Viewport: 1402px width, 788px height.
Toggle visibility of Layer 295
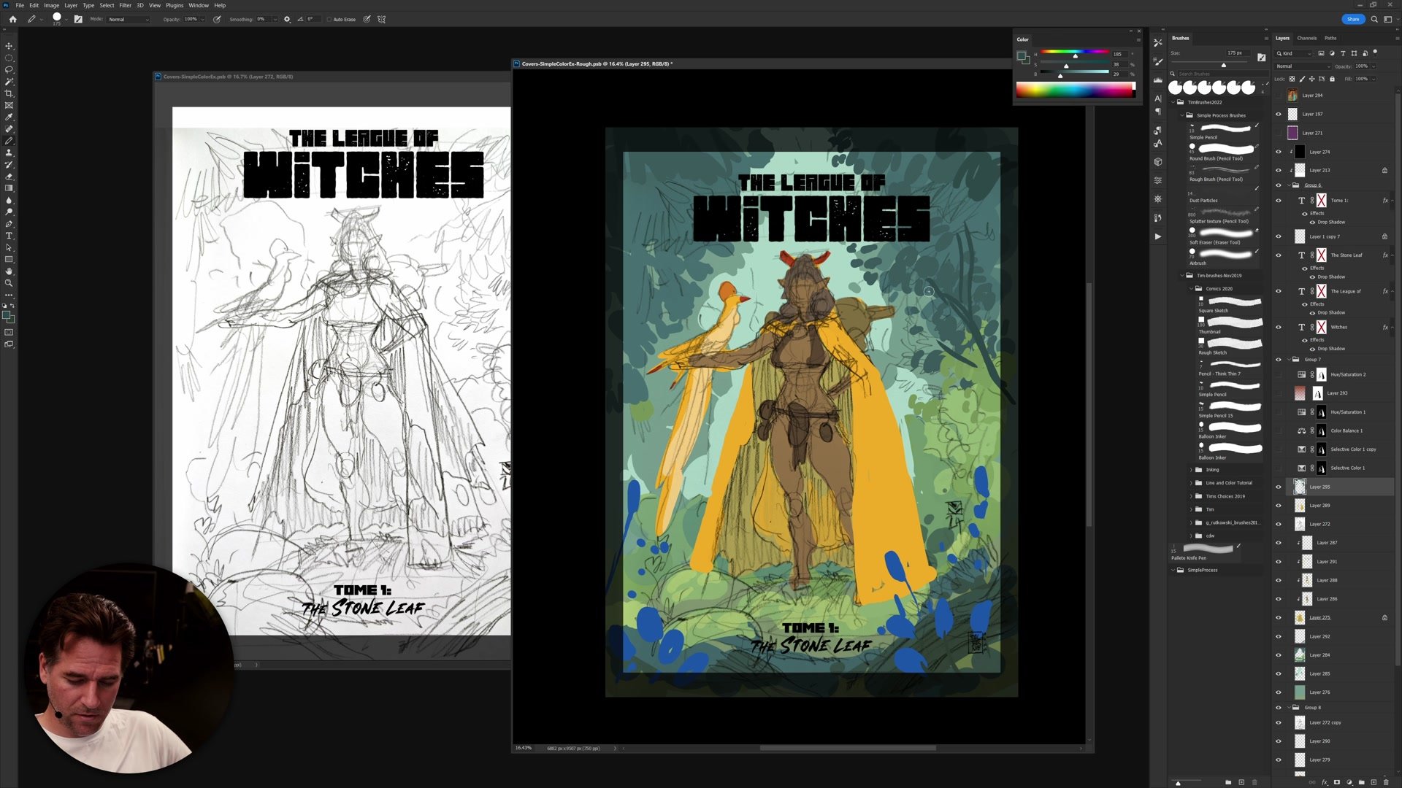point(1278,487)
